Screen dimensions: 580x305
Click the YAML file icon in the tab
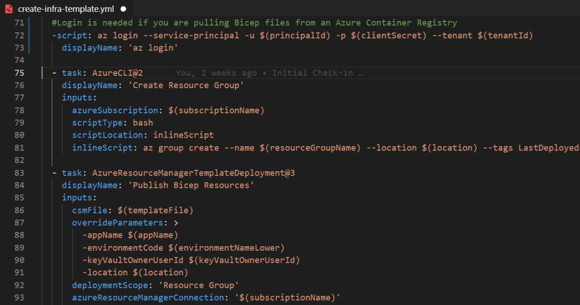tap(10, 9)
